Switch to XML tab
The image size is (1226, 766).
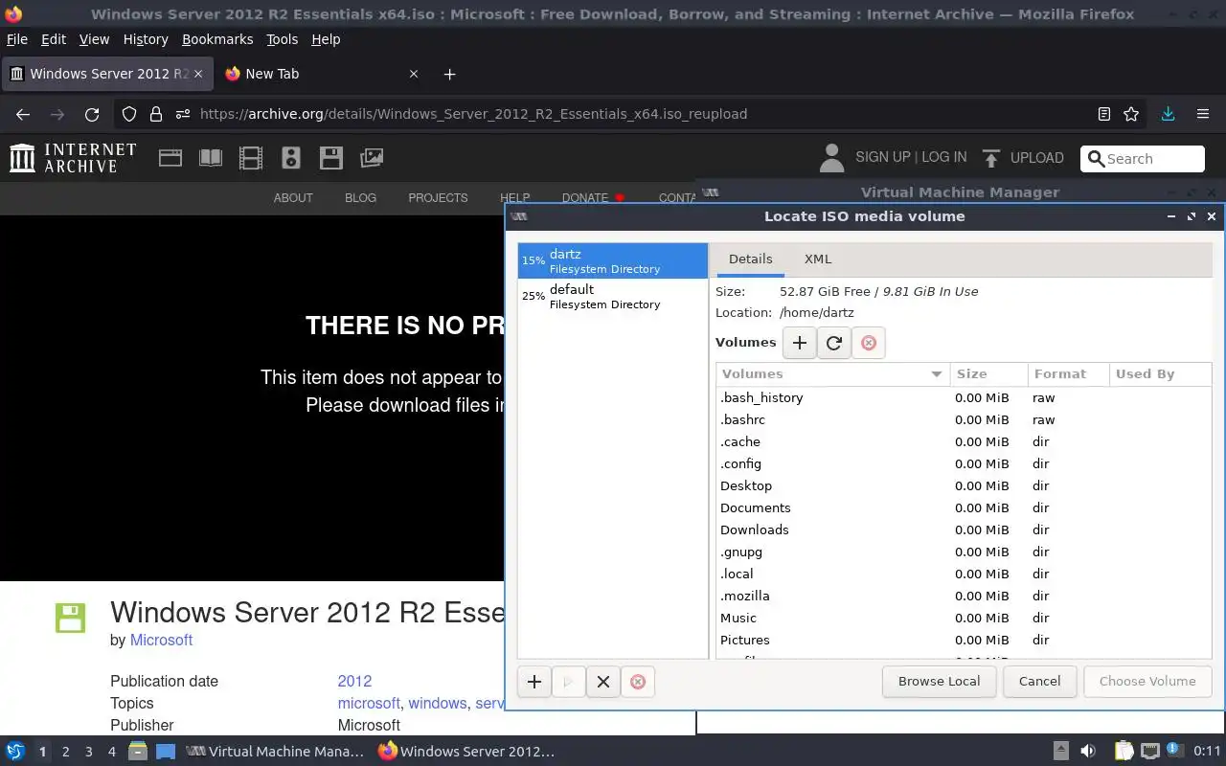click(x=818, y=259)
